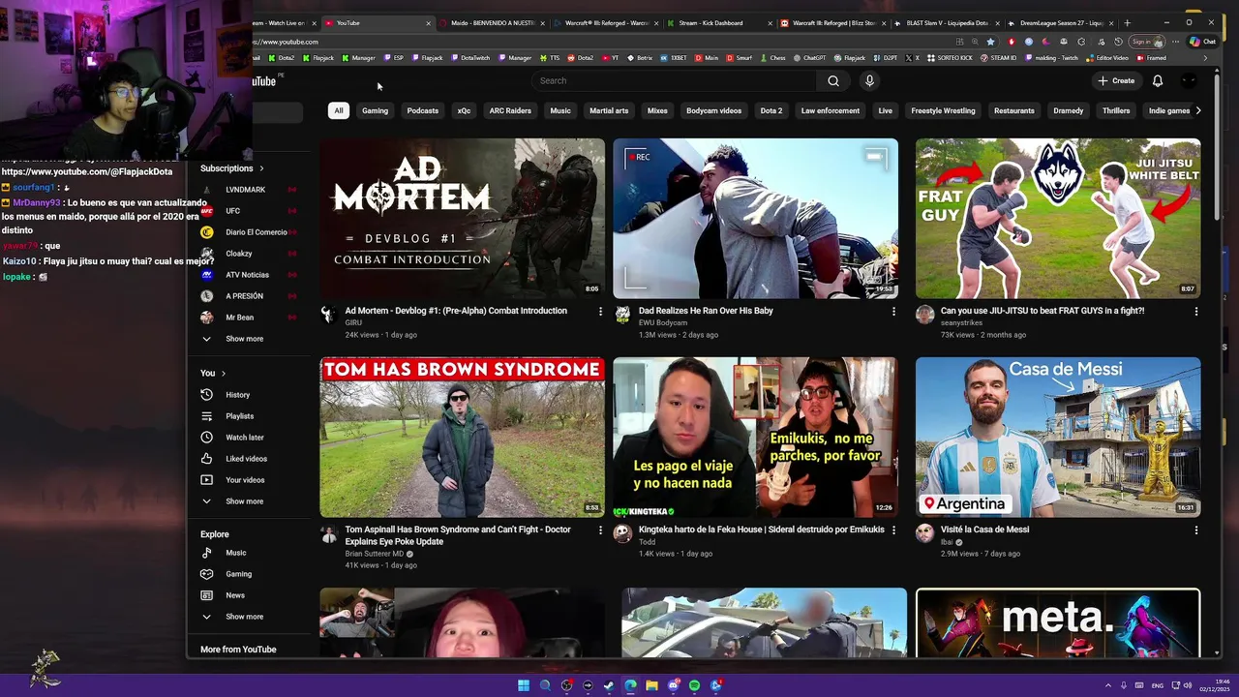
Task: Select the Martial arts chip
Action: coord(609,110)
